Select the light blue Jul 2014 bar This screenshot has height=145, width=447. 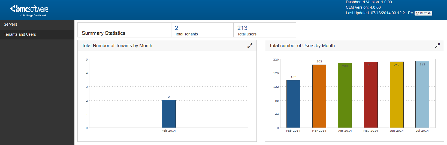pyautogui.click(x=422, y=94)
